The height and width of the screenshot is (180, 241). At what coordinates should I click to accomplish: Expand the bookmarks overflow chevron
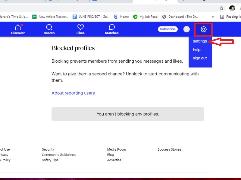coord(213,17)
